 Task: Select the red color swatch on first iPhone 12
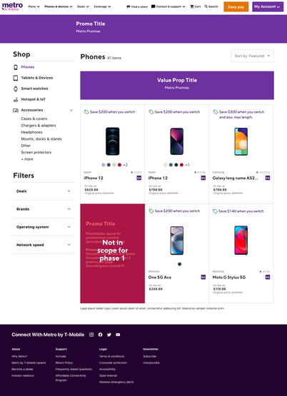[119, 165]
